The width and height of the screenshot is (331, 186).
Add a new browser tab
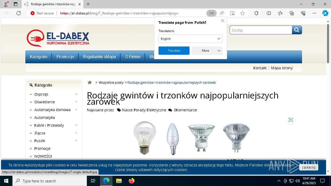tap(88, 4)
